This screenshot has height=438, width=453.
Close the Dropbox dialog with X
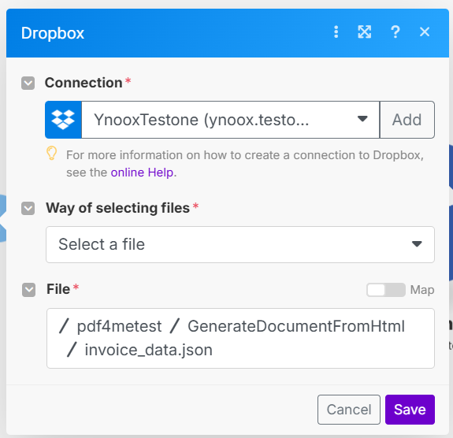point(425,32)
